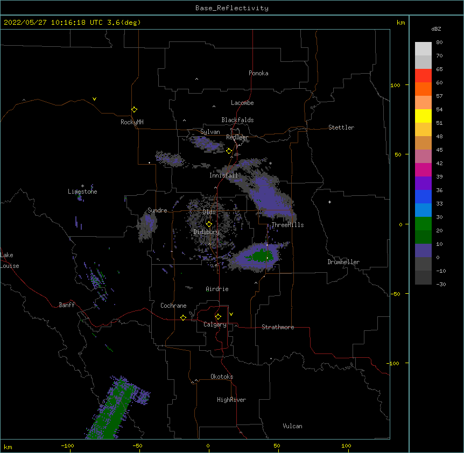Select the Sundre label
This screenshot has height=453, width=464.
tap(157, 210)
